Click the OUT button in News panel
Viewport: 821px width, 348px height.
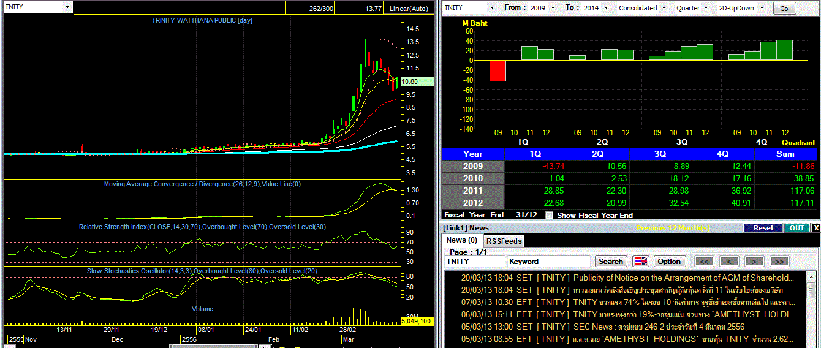tap(796, 228)
